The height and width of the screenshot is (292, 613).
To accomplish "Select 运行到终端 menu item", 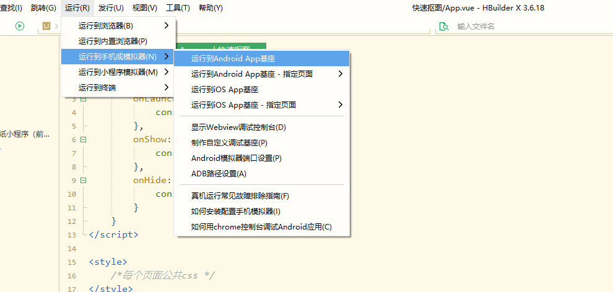I will [x=118, y=87].
